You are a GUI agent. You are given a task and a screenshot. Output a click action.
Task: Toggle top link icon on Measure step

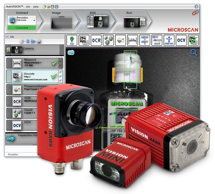point(61,61)
